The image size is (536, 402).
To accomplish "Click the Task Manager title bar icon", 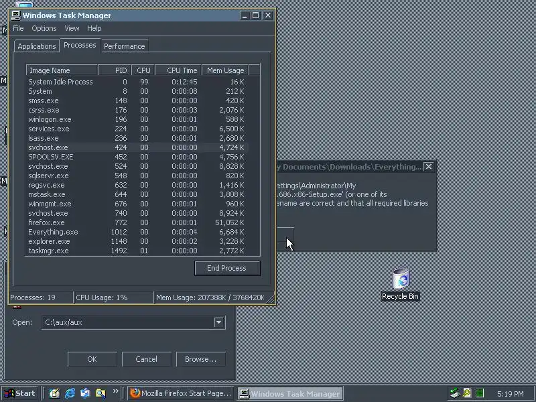I will click(15, 15).
